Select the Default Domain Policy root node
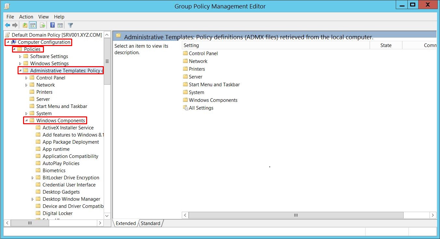The height and width of the screenshot is (239, 440). [57, 35]
